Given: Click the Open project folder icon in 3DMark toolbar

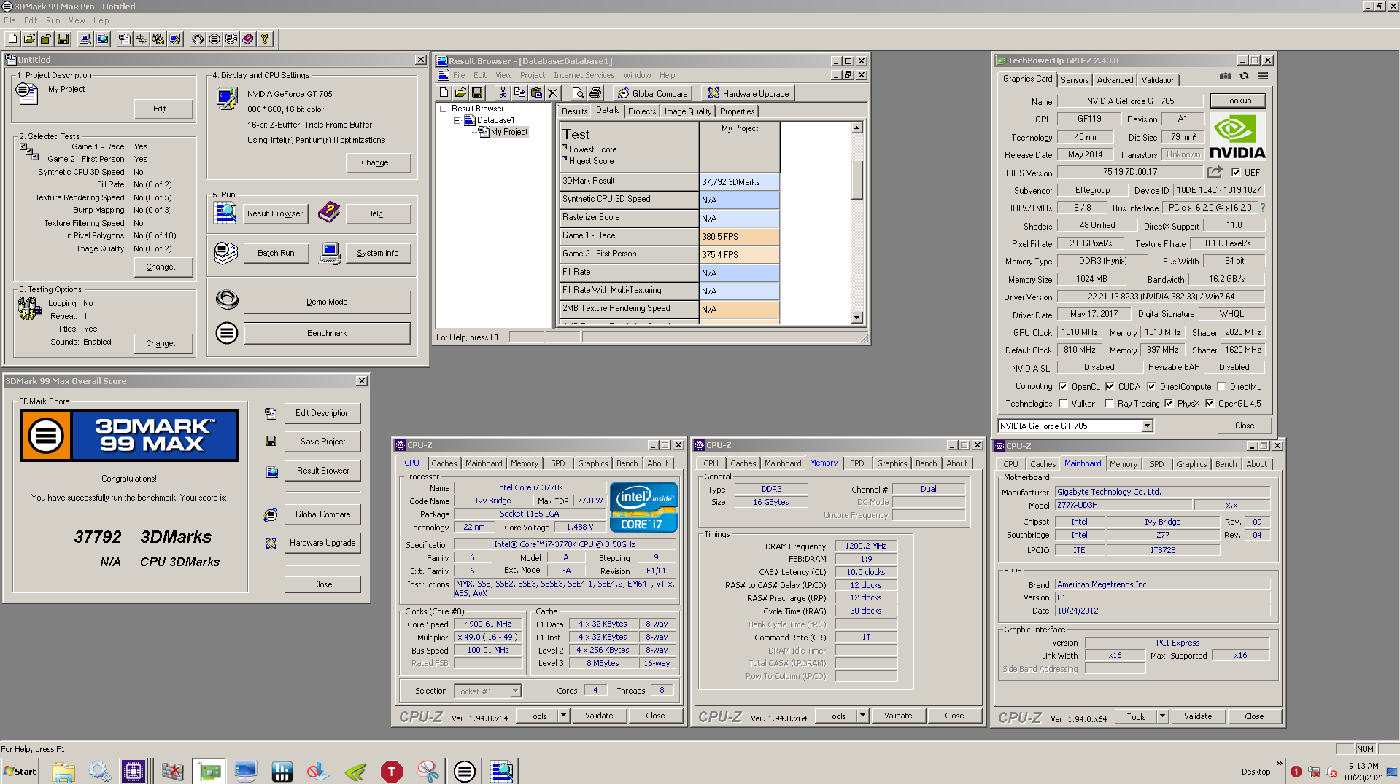Looking at the screenshot, I should point(29,39).
